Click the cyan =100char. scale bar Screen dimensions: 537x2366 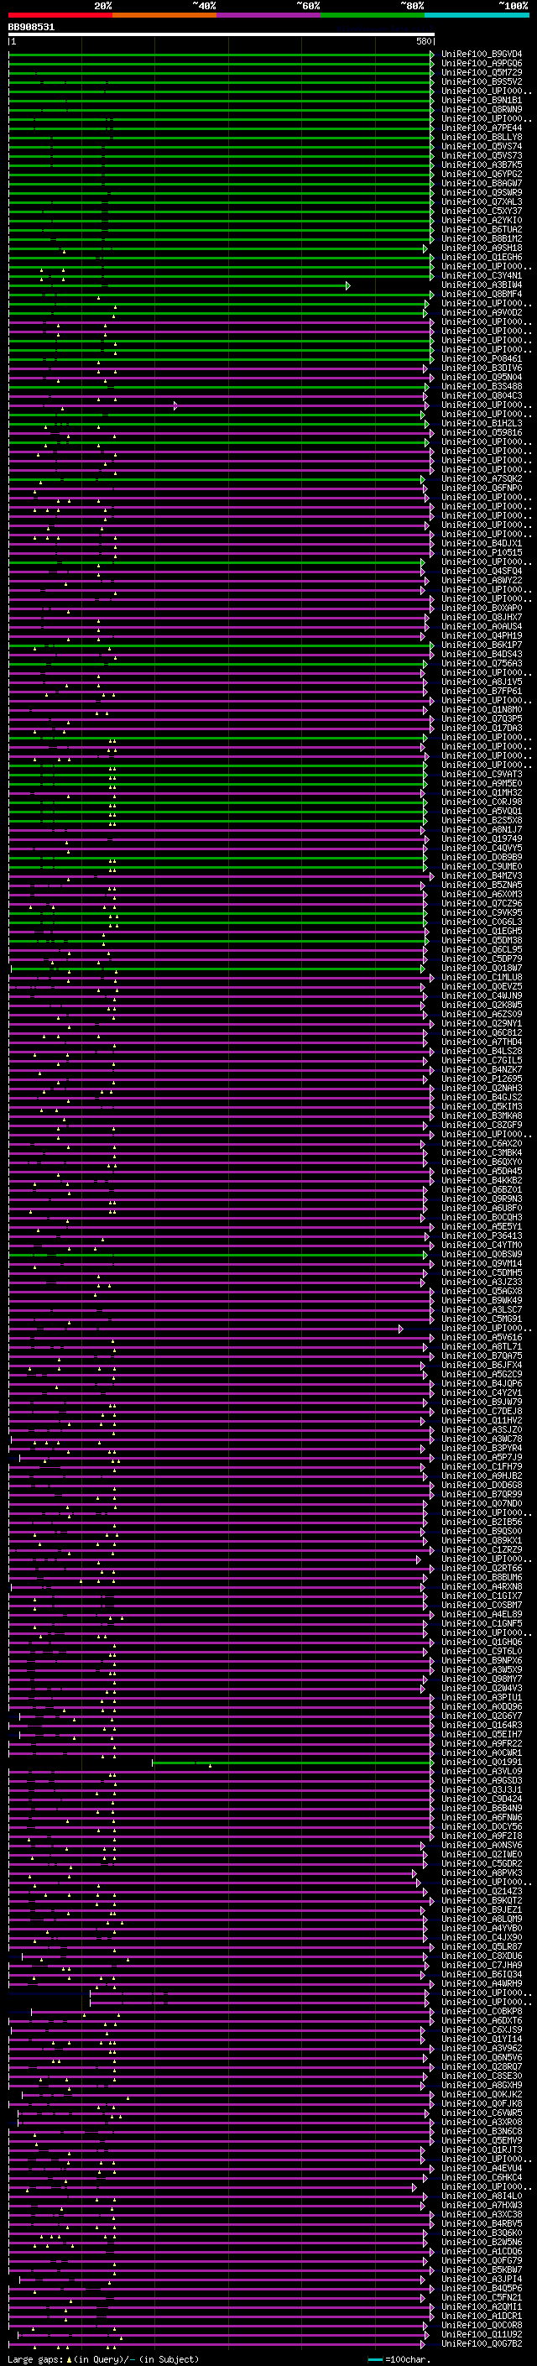click(375, 2359)
